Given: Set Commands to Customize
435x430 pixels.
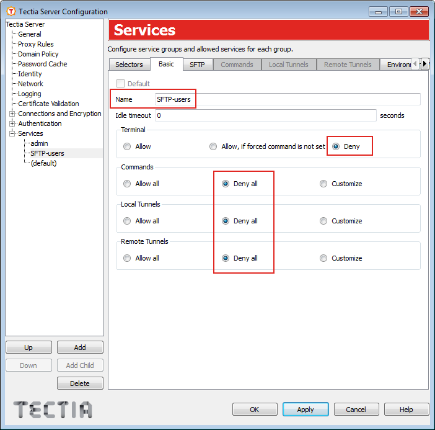Looking at the screenshot, I should tap(323, 184).
